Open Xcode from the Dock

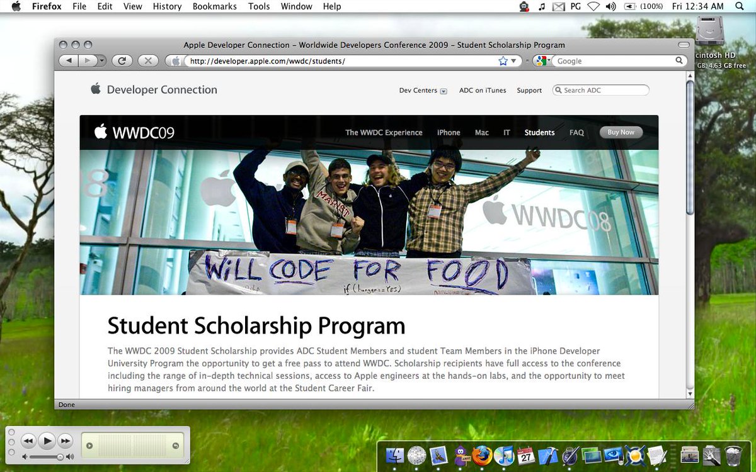[x=547, y=455]
